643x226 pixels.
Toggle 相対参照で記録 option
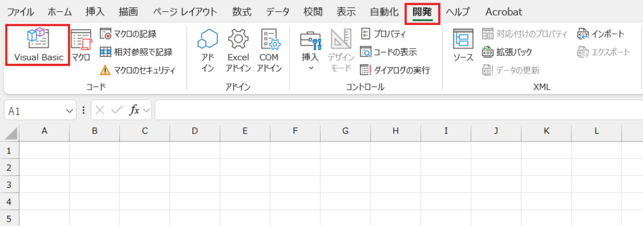136,52
